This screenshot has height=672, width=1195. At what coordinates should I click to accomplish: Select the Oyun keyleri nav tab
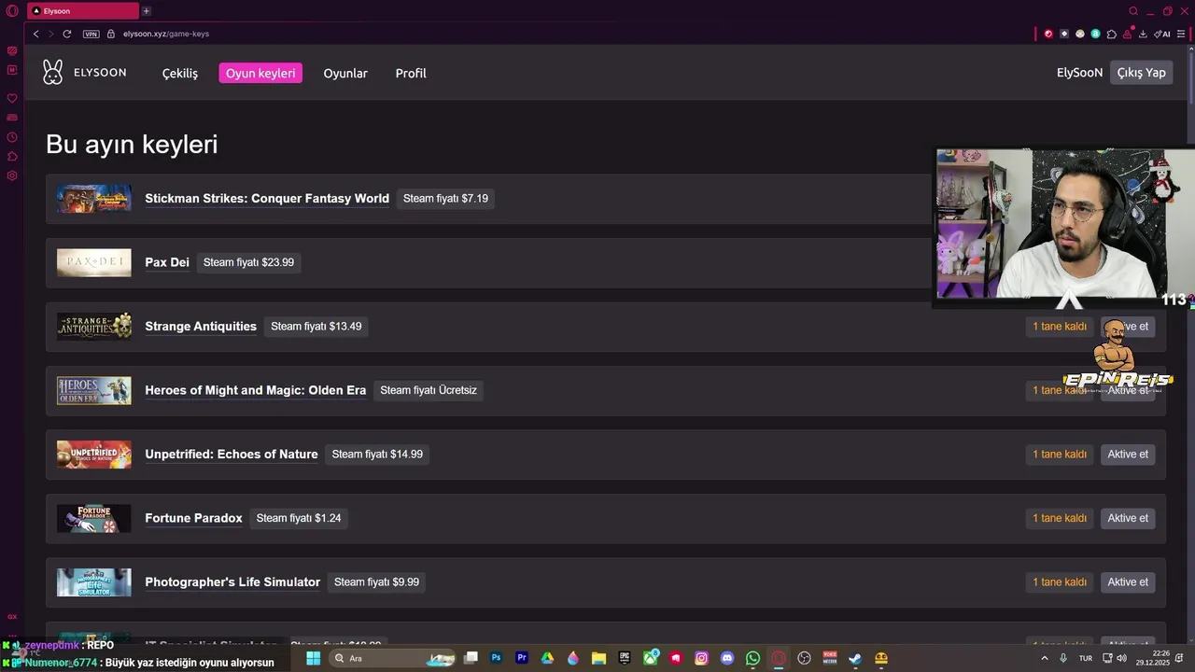[260, 73]
